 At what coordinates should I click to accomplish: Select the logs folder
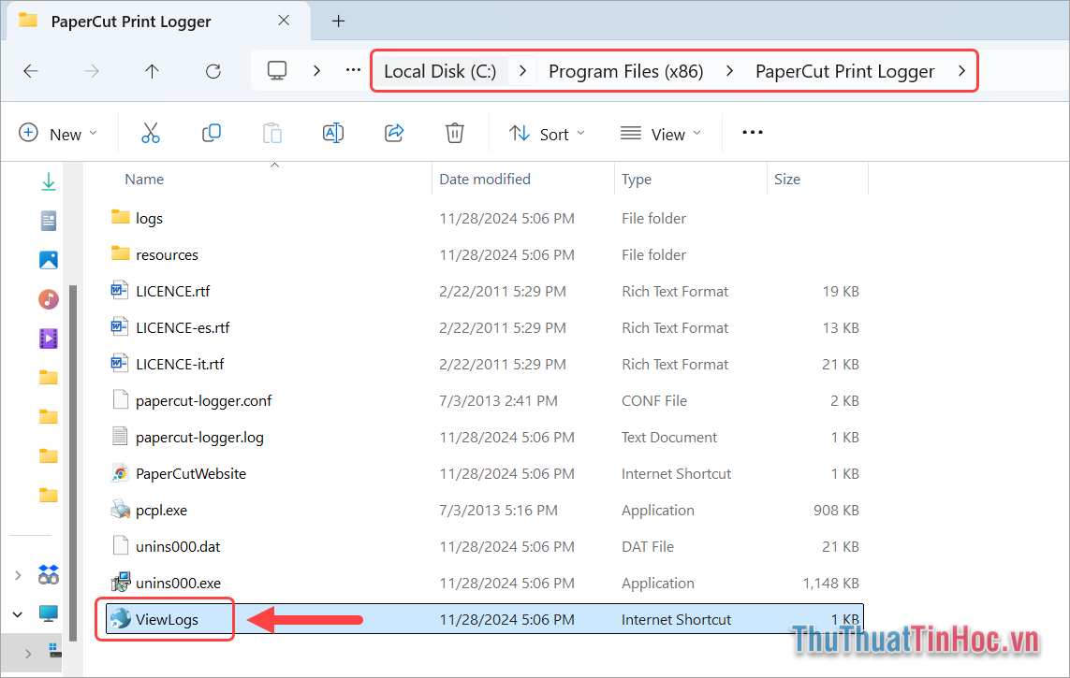(x=149, y=218)
